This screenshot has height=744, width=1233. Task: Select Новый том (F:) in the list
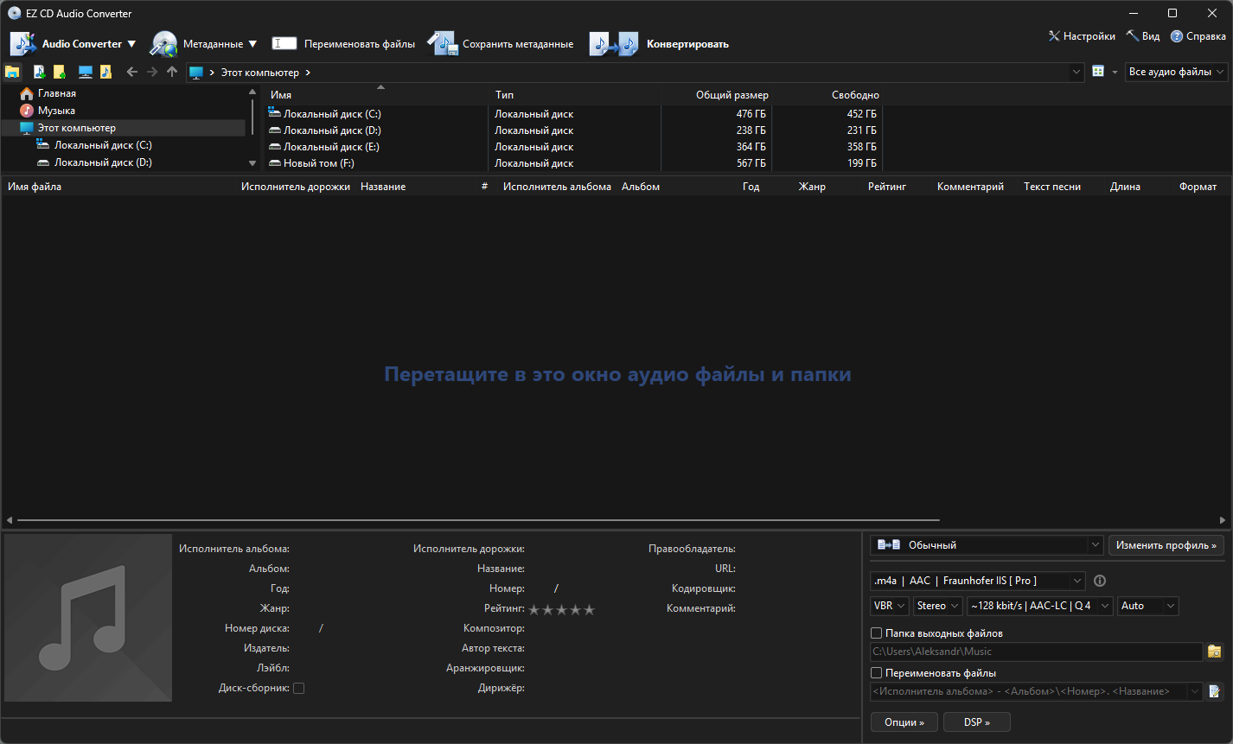pyautogui.click(x=319, y=163)
